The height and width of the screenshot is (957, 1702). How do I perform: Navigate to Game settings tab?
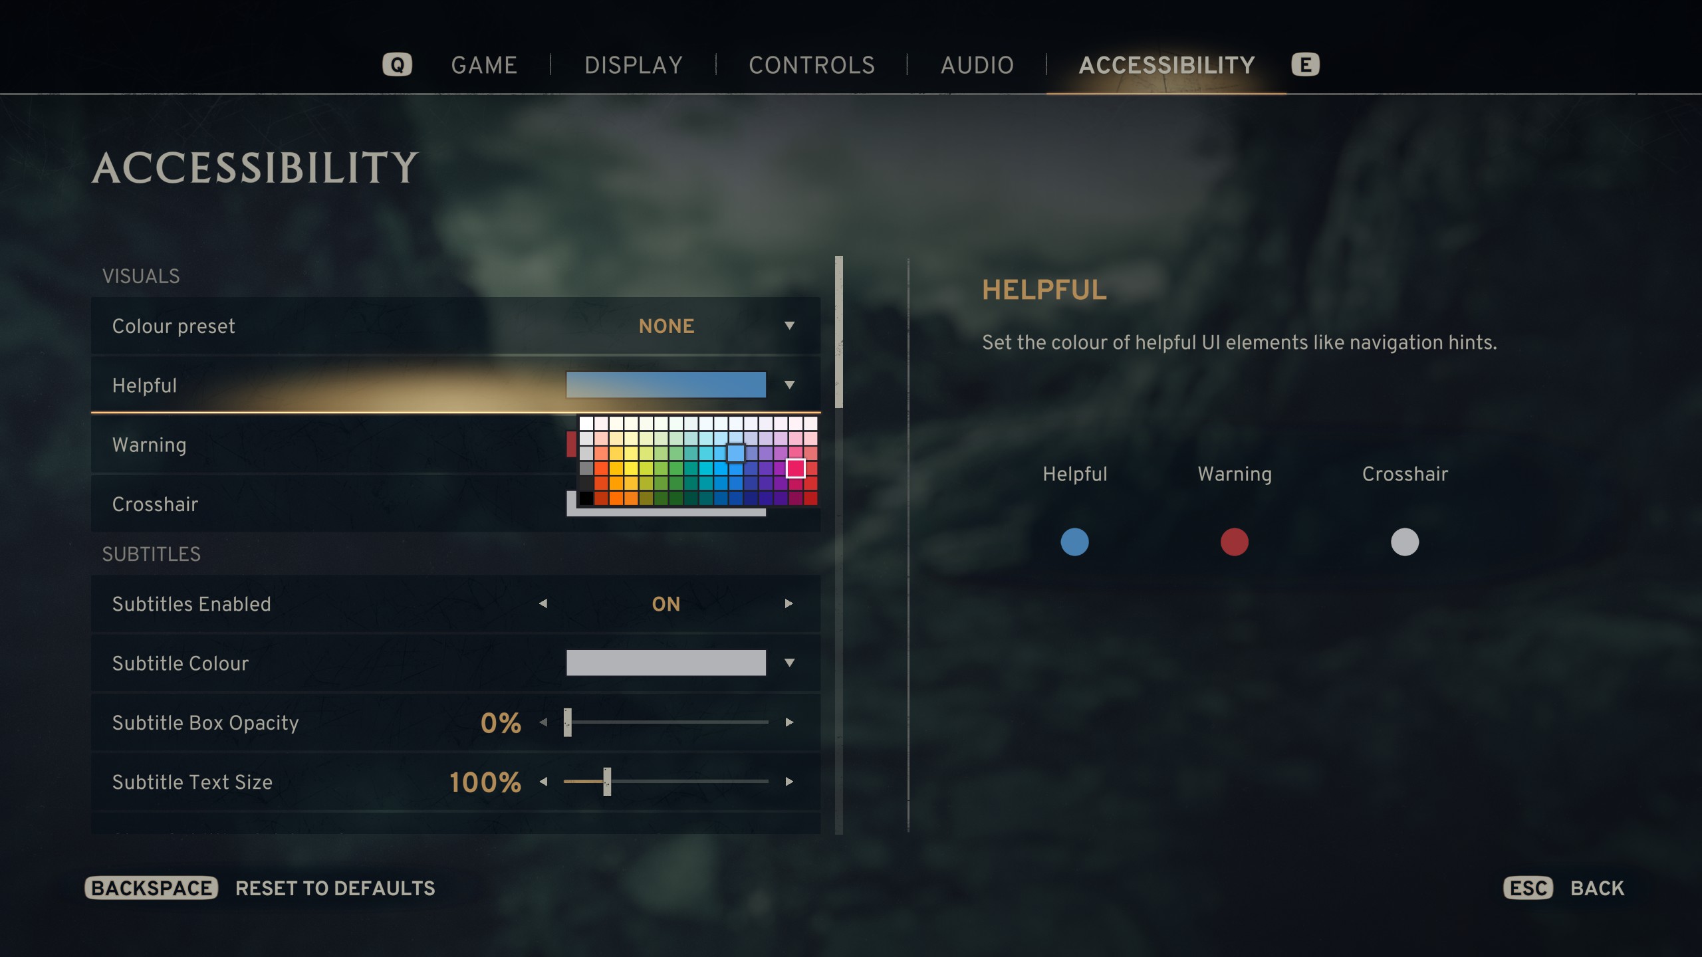[485, 64]
